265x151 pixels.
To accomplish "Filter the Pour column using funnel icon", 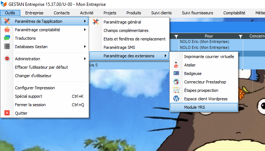I will click(x=241, y=36).
